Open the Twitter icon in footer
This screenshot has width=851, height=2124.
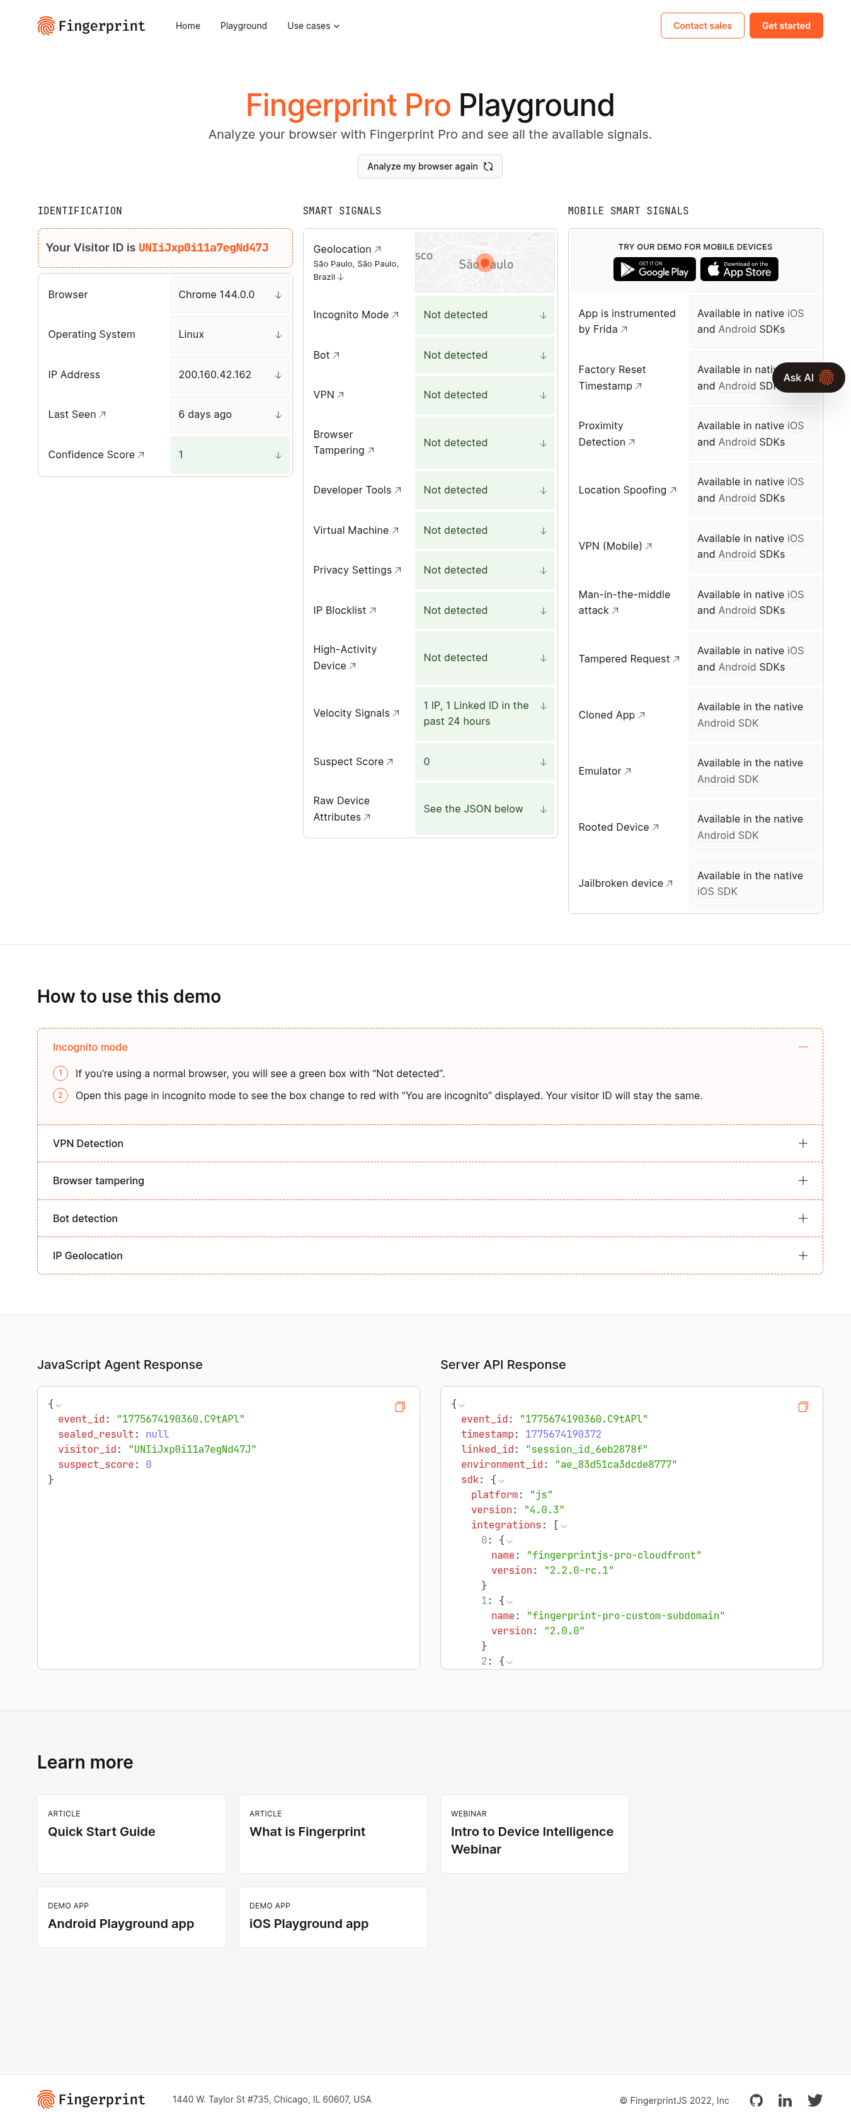(x=814, y=2100)
